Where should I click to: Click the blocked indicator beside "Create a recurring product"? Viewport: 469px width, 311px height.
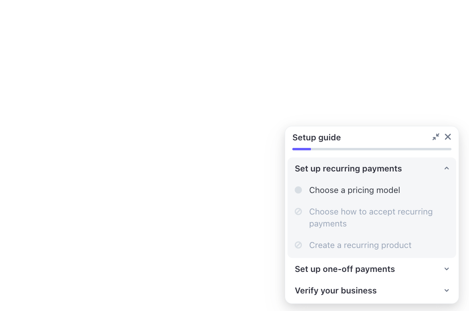298,245
